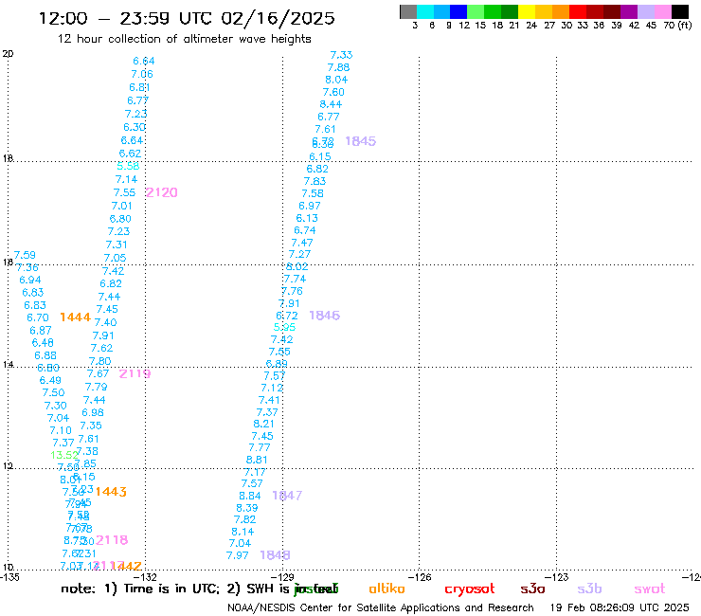
Task: Click the wave height value 6.98
Action: click(93, 412)
